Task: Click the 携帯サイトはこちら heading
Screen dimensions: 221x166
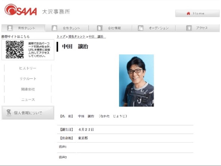Action: click(x=15, y=36)
